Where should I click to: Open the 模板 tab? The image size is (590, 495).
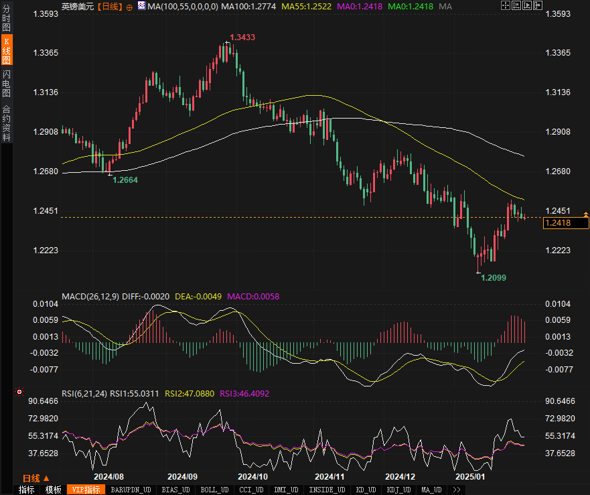point(54,490)
